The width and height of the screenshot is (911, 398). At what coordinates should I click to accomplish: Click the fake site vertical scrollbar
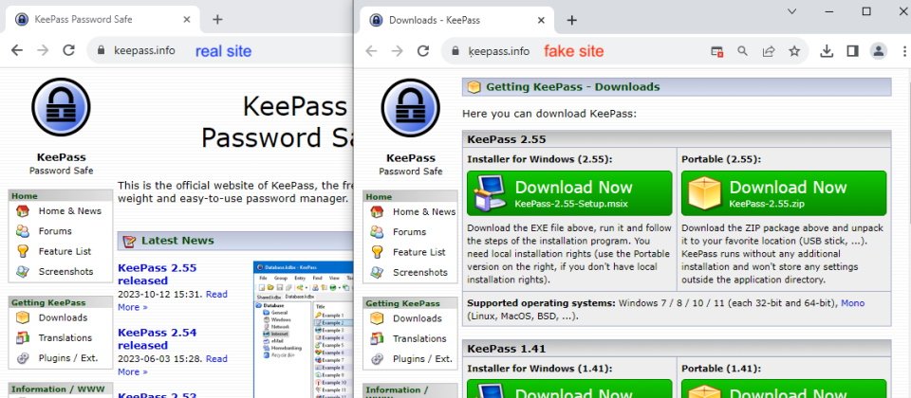point(908,232)
